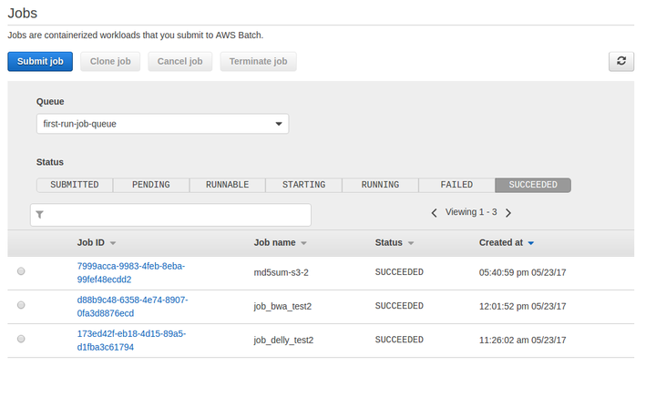Focus the jobs filter input field
Screen dimensions: 656x407
coord(170,215)
